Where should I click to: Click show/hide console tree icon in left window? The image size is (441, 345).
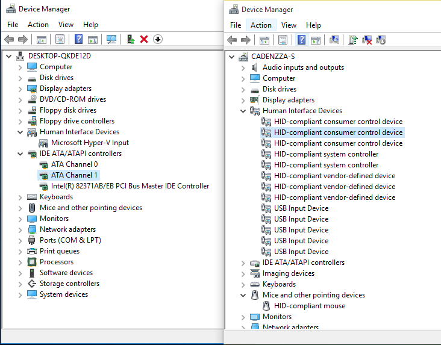tap(41, 39)
